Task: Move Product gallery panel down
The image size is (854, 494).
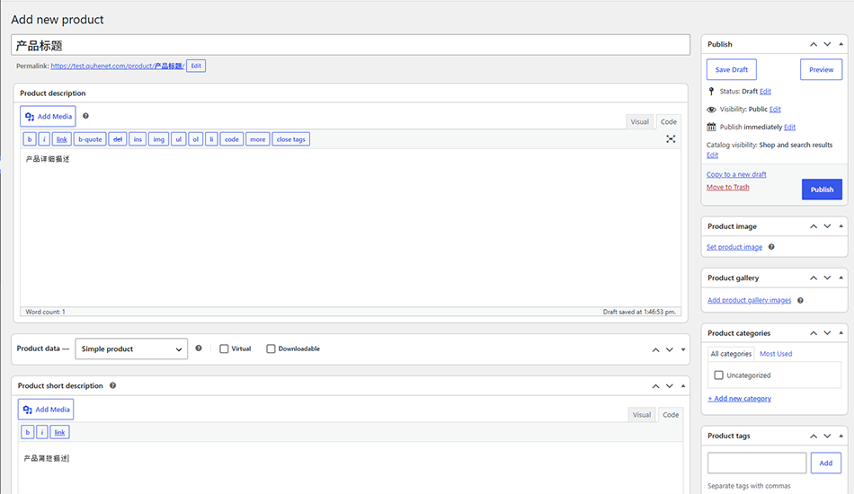Action: tap(827, 278)
